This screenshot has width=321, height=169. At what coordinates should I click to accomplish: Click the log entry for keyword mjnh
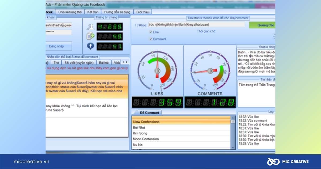257,136
